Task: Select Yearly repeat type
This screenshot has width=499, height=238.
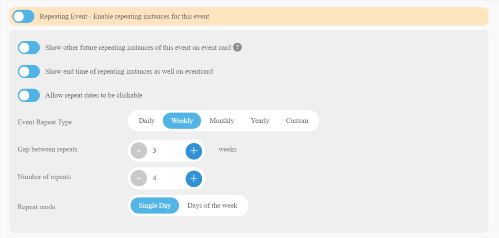Action: pos(260,121)
